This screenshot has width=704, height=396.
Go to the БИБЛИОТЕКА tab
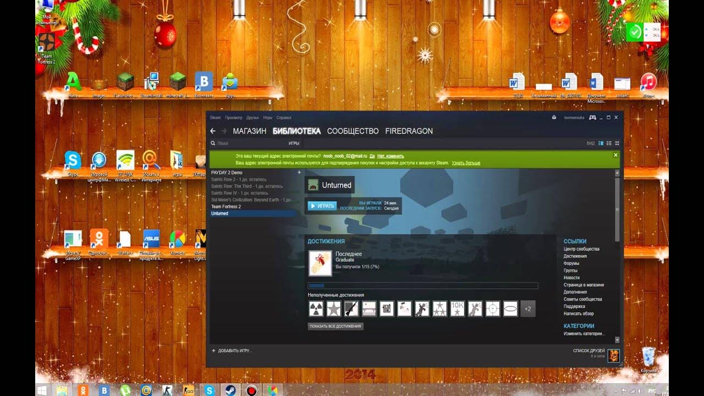point(296,131)
